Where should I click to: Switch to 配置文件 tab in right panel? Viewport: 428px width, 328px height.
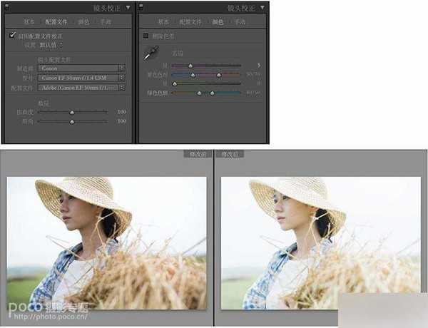coord(189,22)
